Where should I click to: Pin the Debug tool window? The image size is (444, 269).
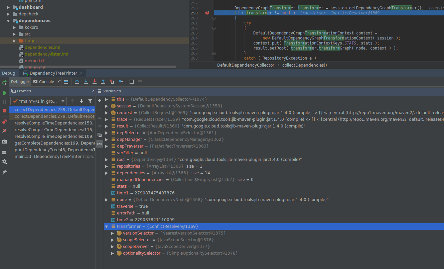pos(4,172)
